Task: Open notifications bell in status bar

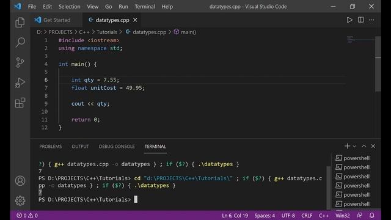Action: [x=371, y=216]
